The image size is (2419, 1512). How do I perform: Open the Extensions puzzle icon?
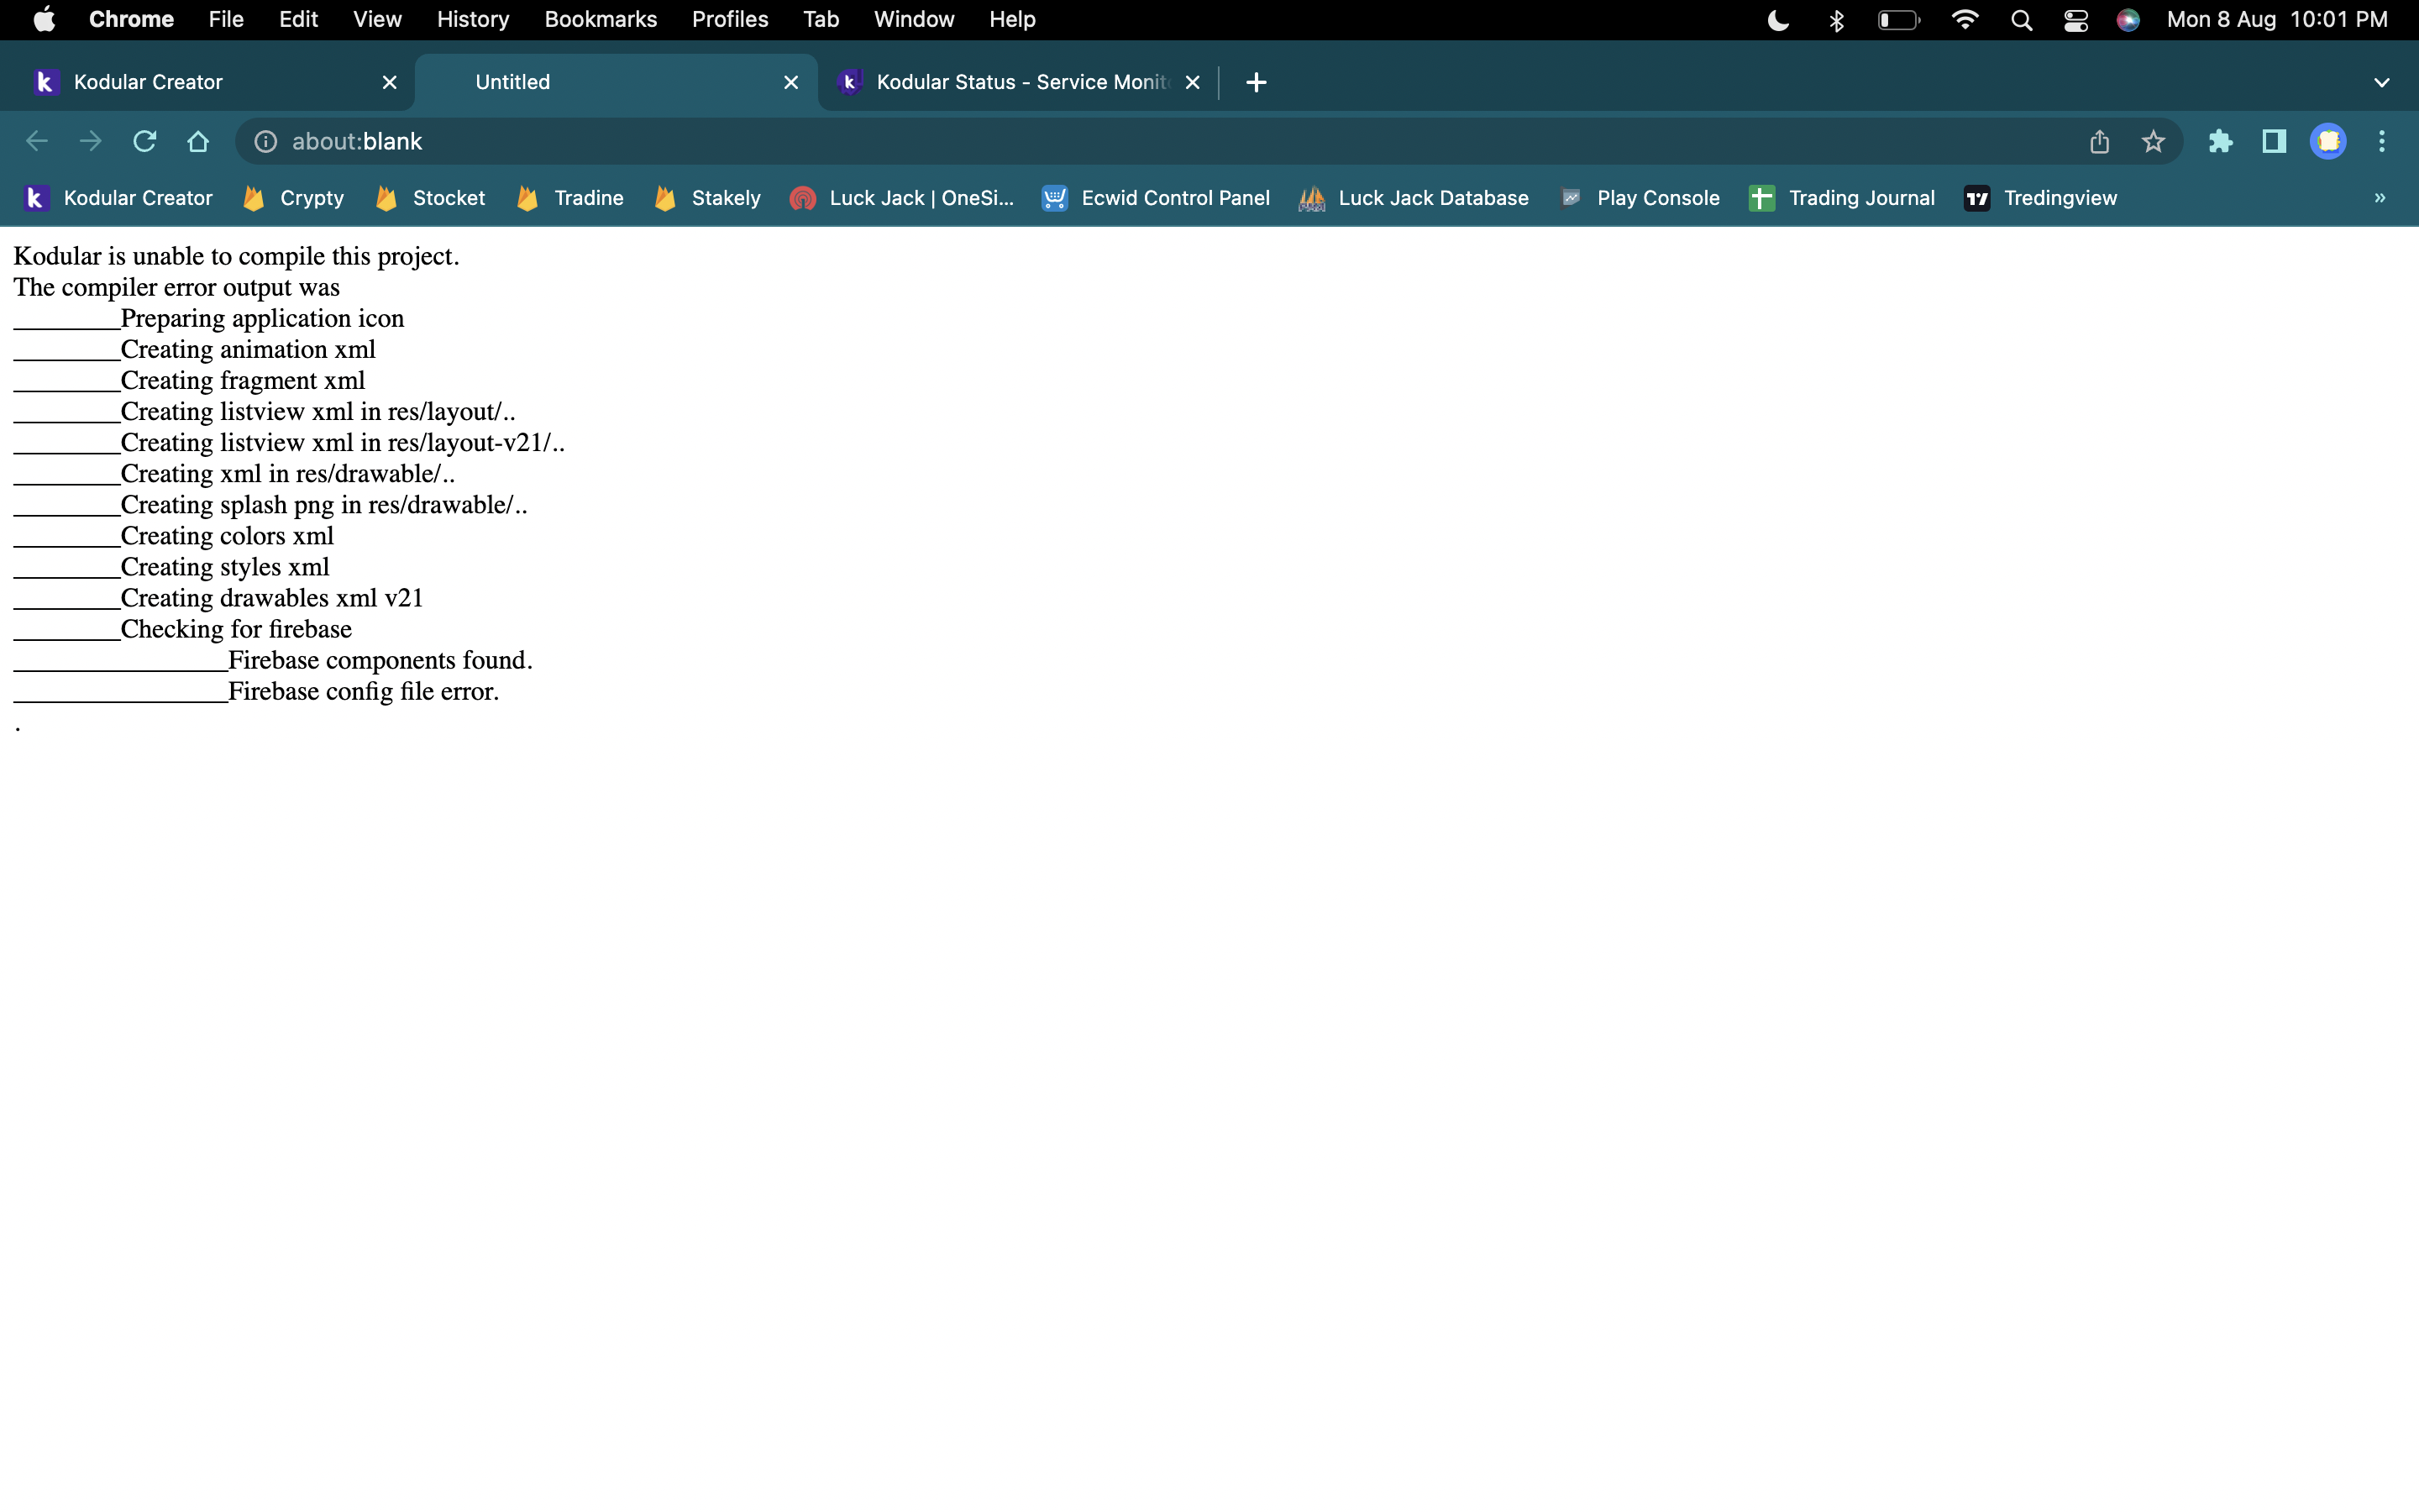2220,141
